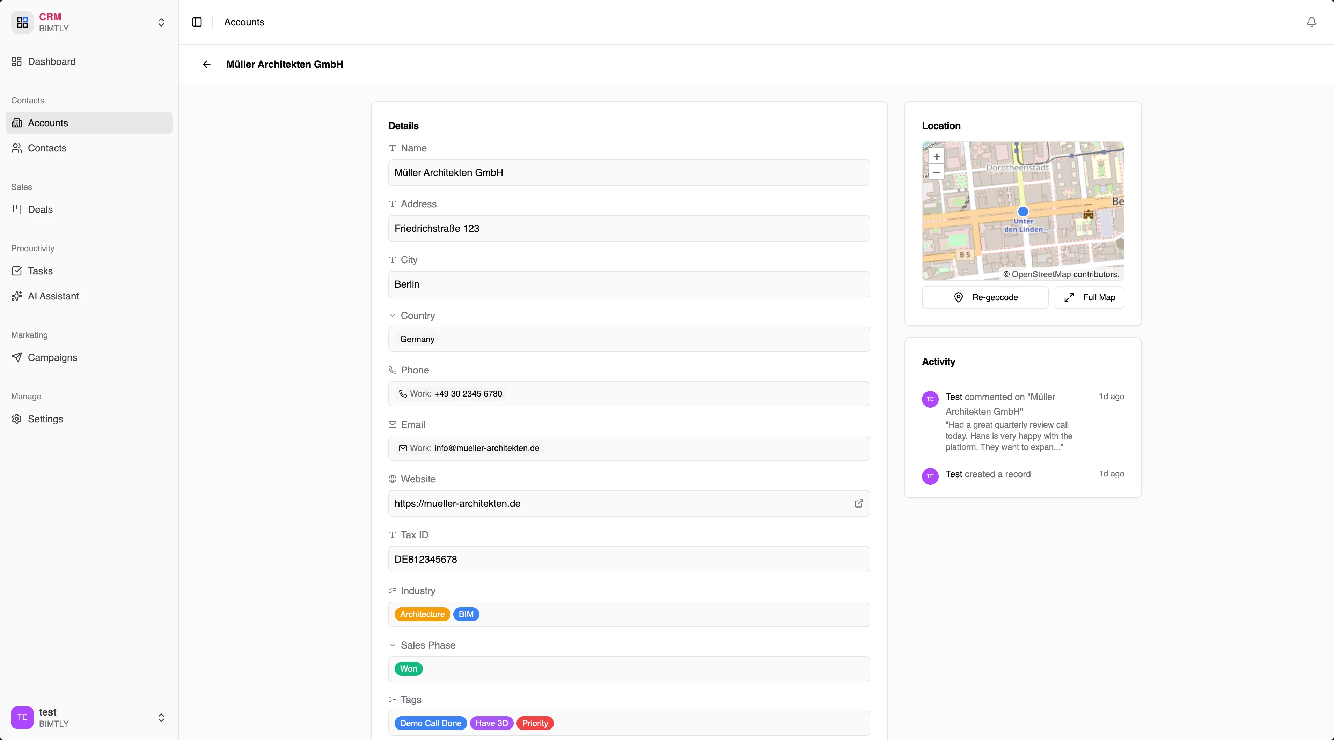
Task: Expand the workspace switcher next to CRM BIMTLY
Action: click(162, 22)
